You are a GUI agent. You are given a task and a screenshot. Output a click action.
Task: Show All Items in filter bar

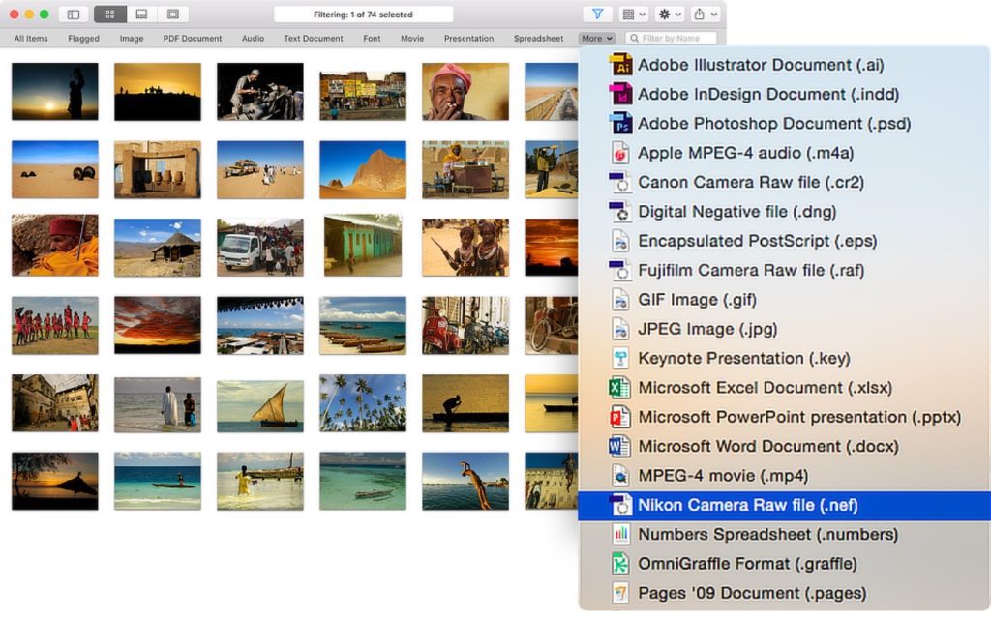[x=31, y=39]
